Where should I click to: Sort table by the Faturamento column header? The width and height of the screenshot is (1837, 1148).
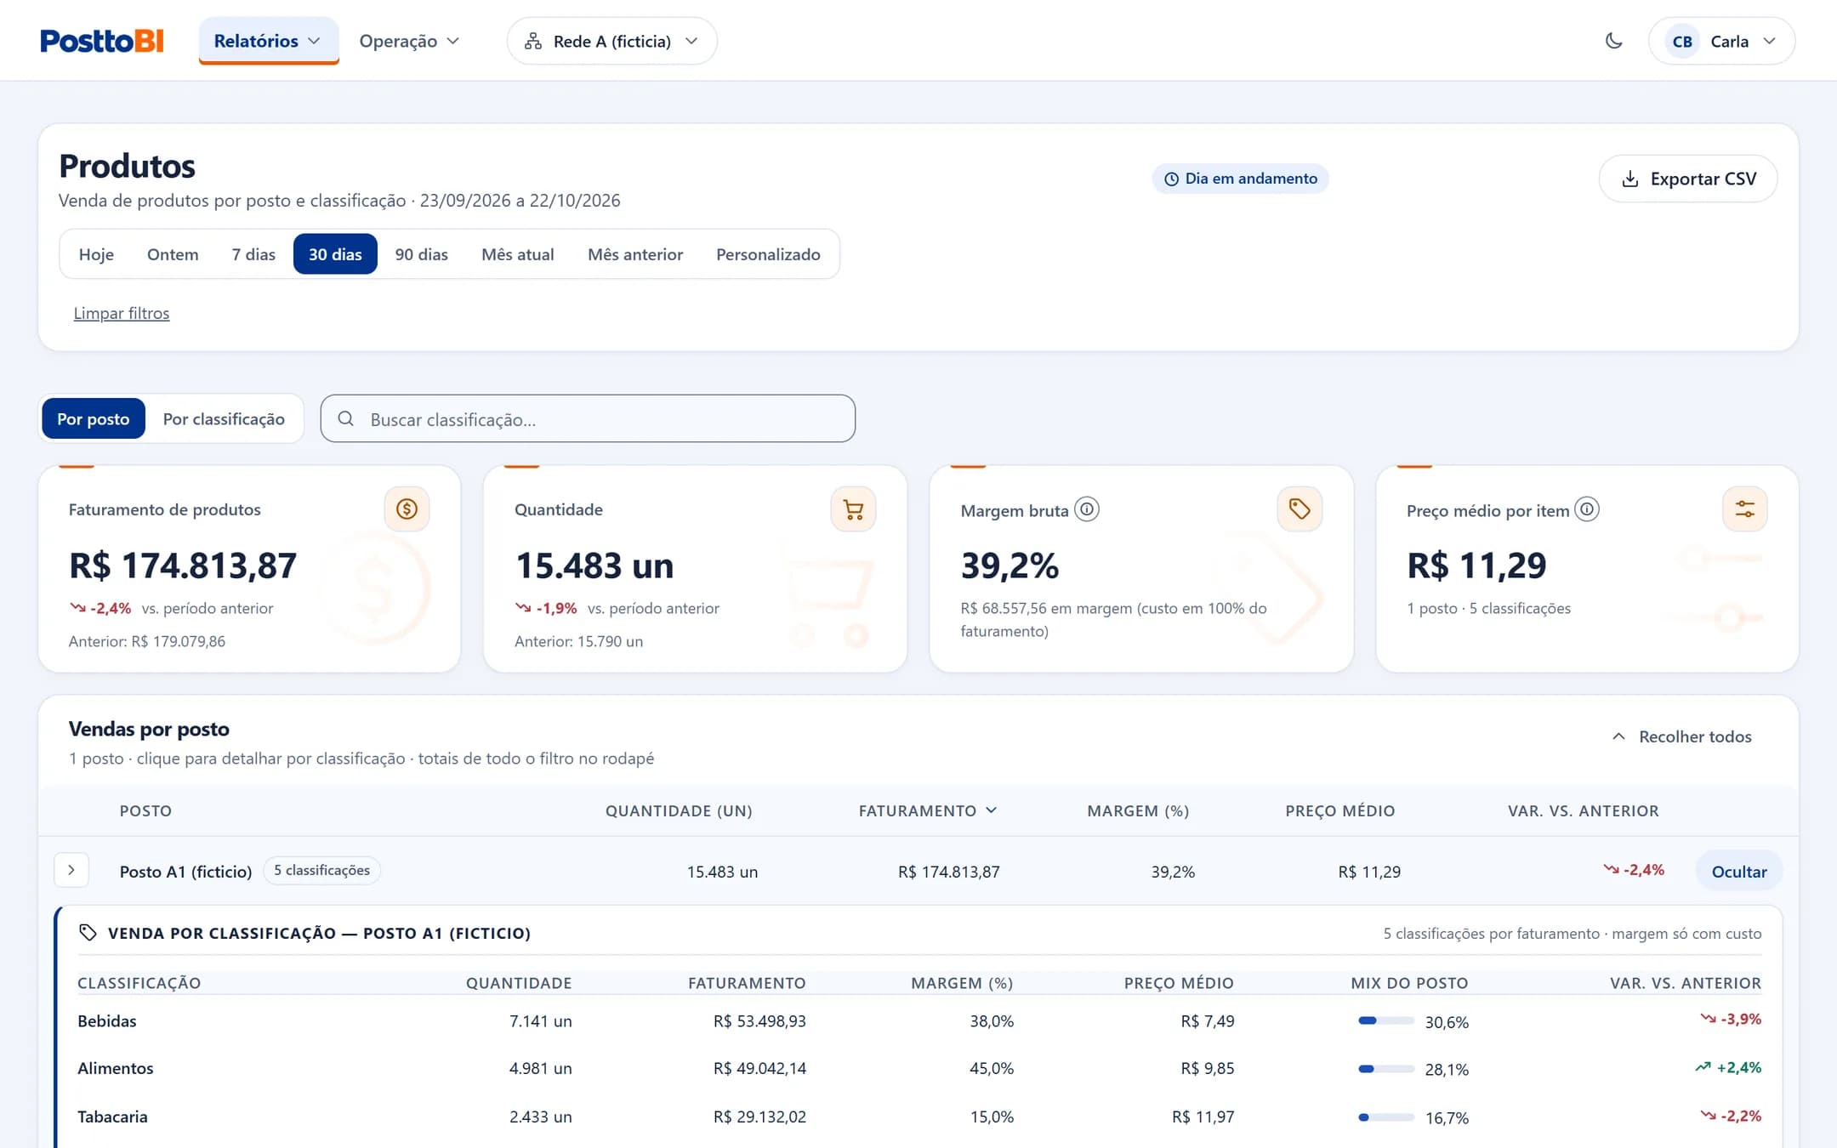pyautogui.click(x=927, y=810)
